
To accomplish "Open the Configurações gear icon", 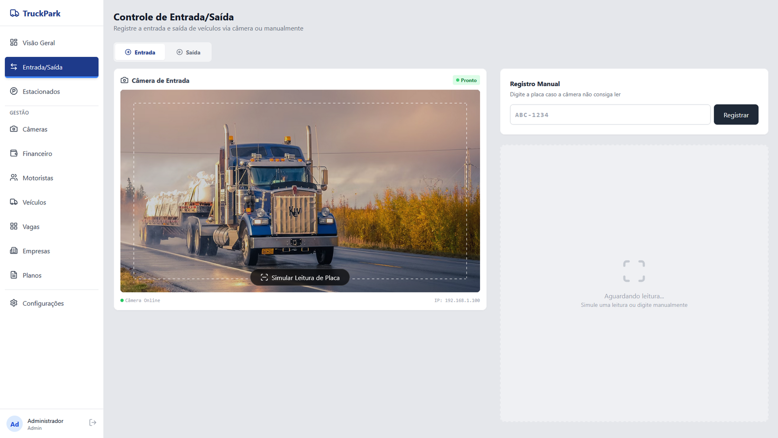I will pos(14,303).
